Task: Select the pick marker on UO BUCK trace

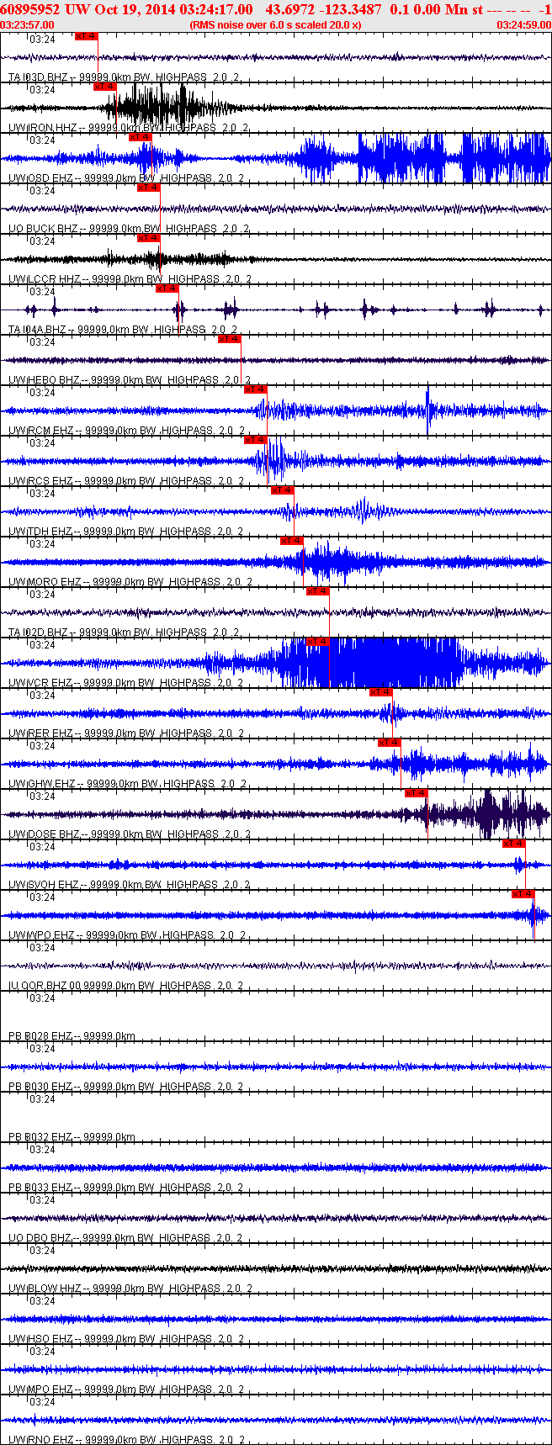Action: (149, 188)
